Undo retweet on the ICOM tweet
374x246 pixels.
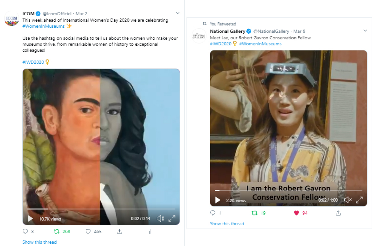click(57, 231)
